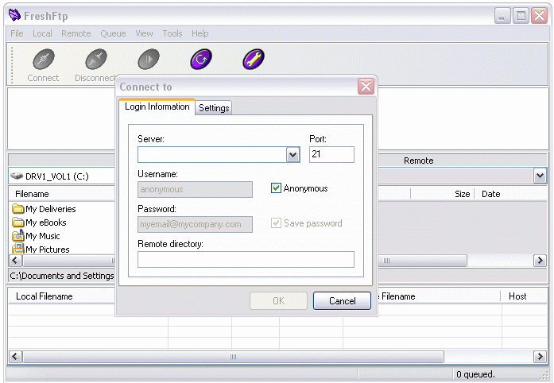Select the My Deliveries folder icon

coord(17,209)
